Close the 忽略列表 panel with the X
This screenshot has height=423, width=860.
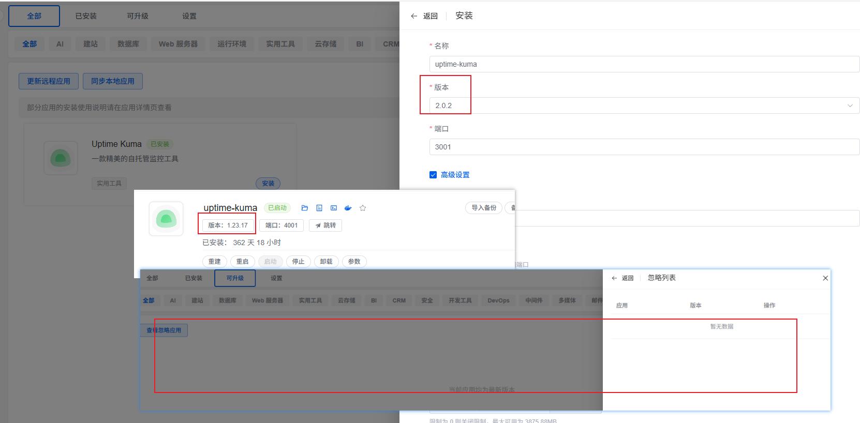825,278
